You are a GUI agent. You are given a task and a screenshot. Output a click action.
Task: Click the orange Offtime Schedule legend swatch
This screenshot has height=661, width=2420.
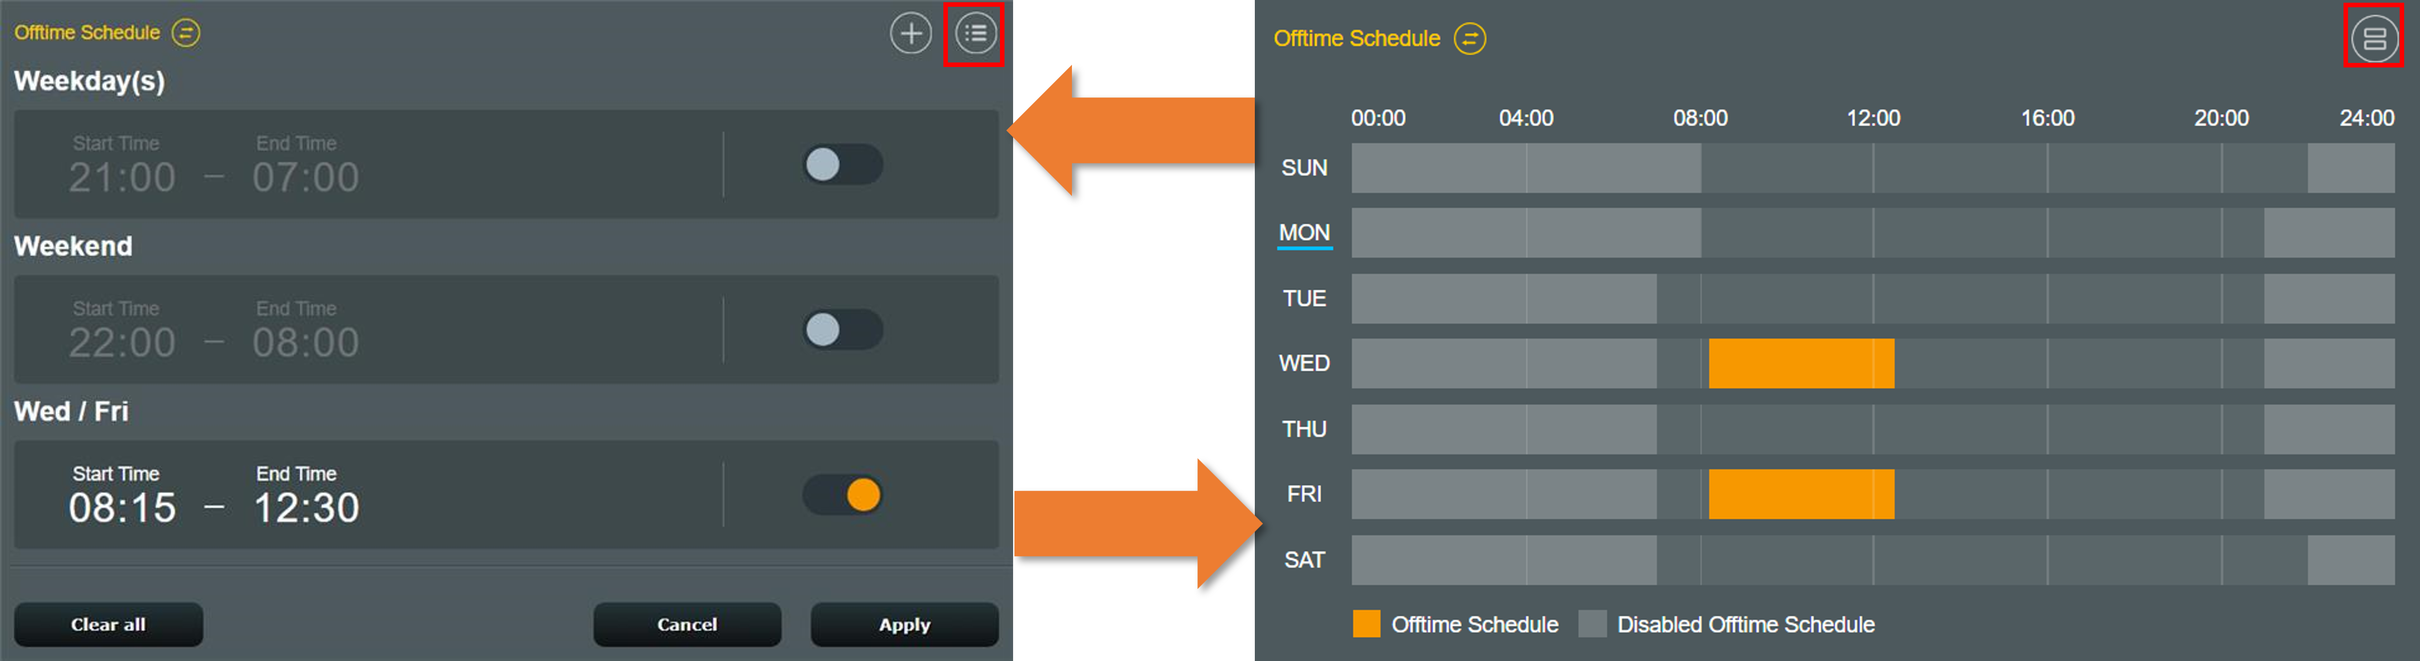[x=1366, y=624]
